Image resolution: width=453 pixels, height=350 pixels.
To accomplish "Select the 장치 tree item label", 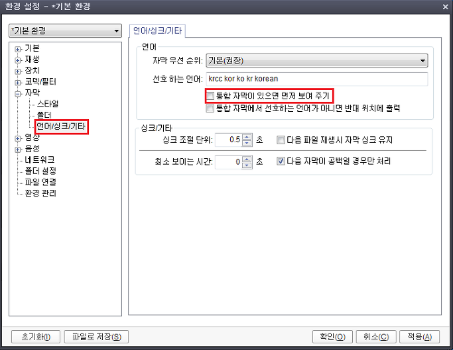I will [32, 70].
